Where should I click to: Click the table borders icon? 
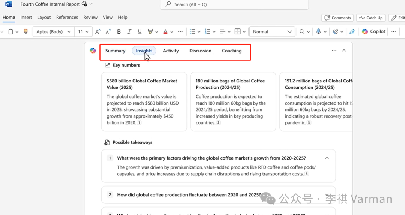(238, 32)
